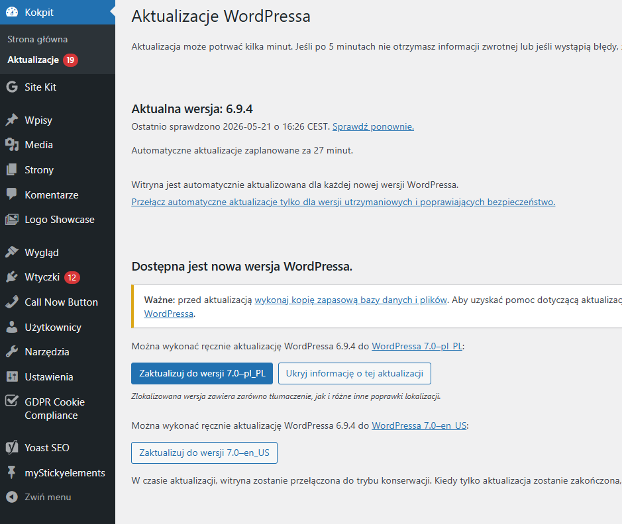Open the Site Kit menu
This screenshot has width=622, height=524.
click(58, 87)
